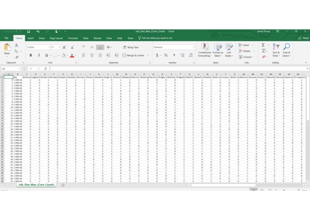Decrease font size with the smaller A icon
Screen dimensions: 310x220
72,47
